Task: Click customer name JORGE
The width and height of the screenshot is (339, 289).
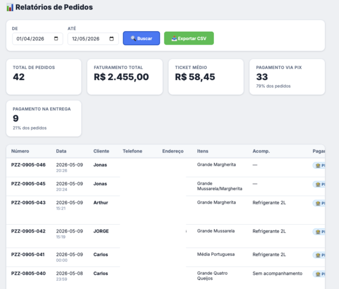Action: 101,231
